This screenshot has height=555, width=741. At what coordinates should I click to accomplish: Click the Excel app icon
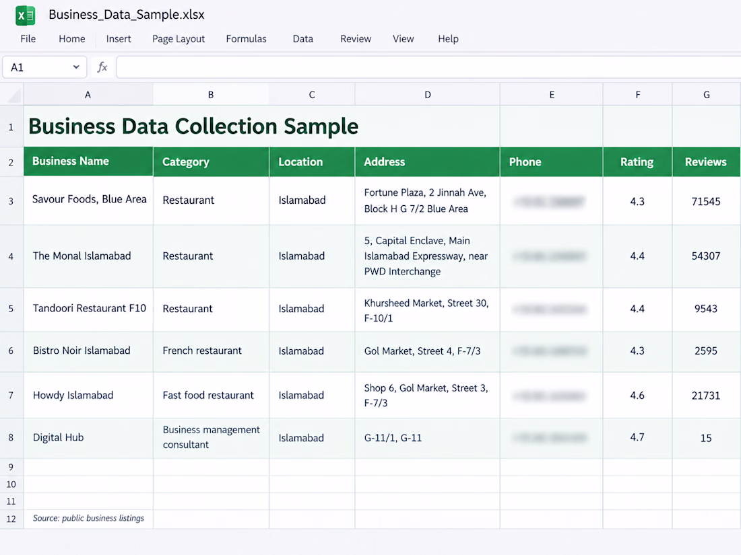coord(26,15)
